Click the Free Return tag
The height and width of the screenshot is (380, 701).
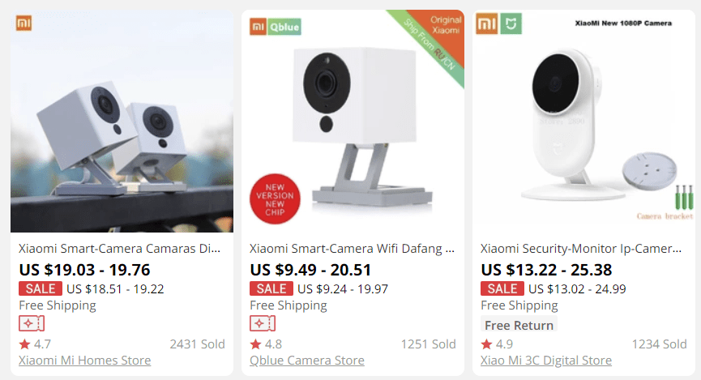click(x=519, y=325)
